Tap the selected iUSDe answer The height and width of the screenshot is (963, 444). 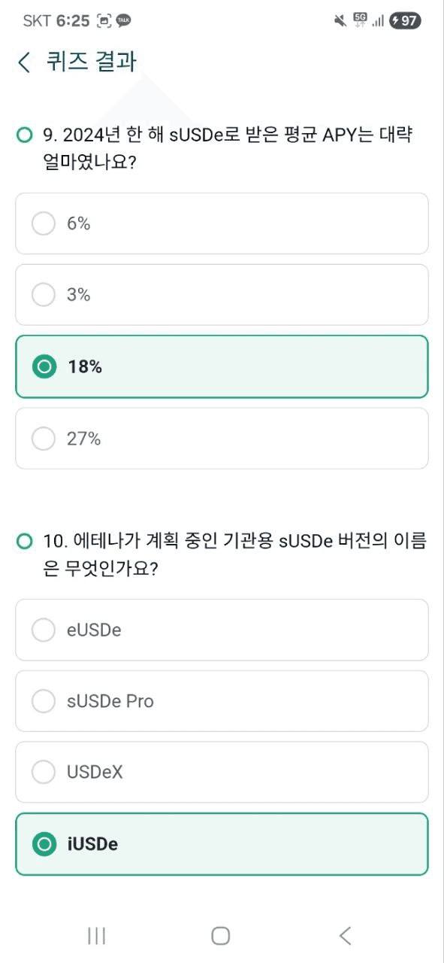pos(222,844)
